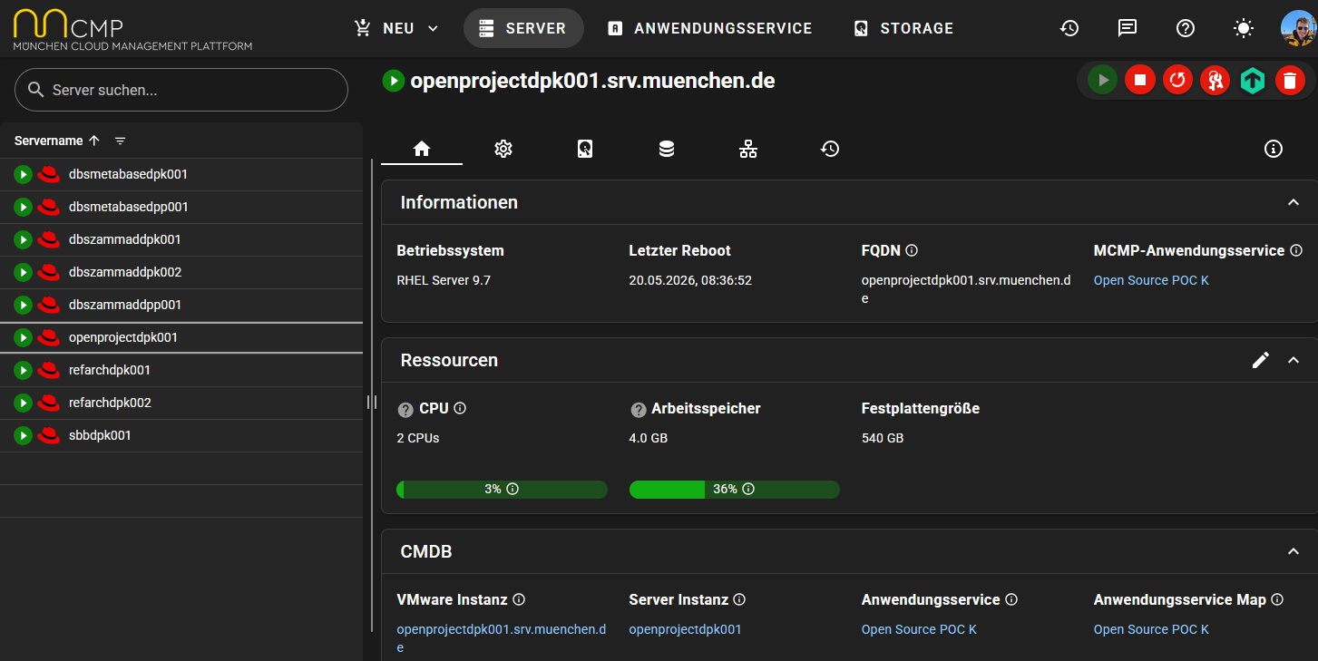The height and width of the screenshot is (661, 1318).
Task: Open the filter icon beside Servername
Action: 120,141
